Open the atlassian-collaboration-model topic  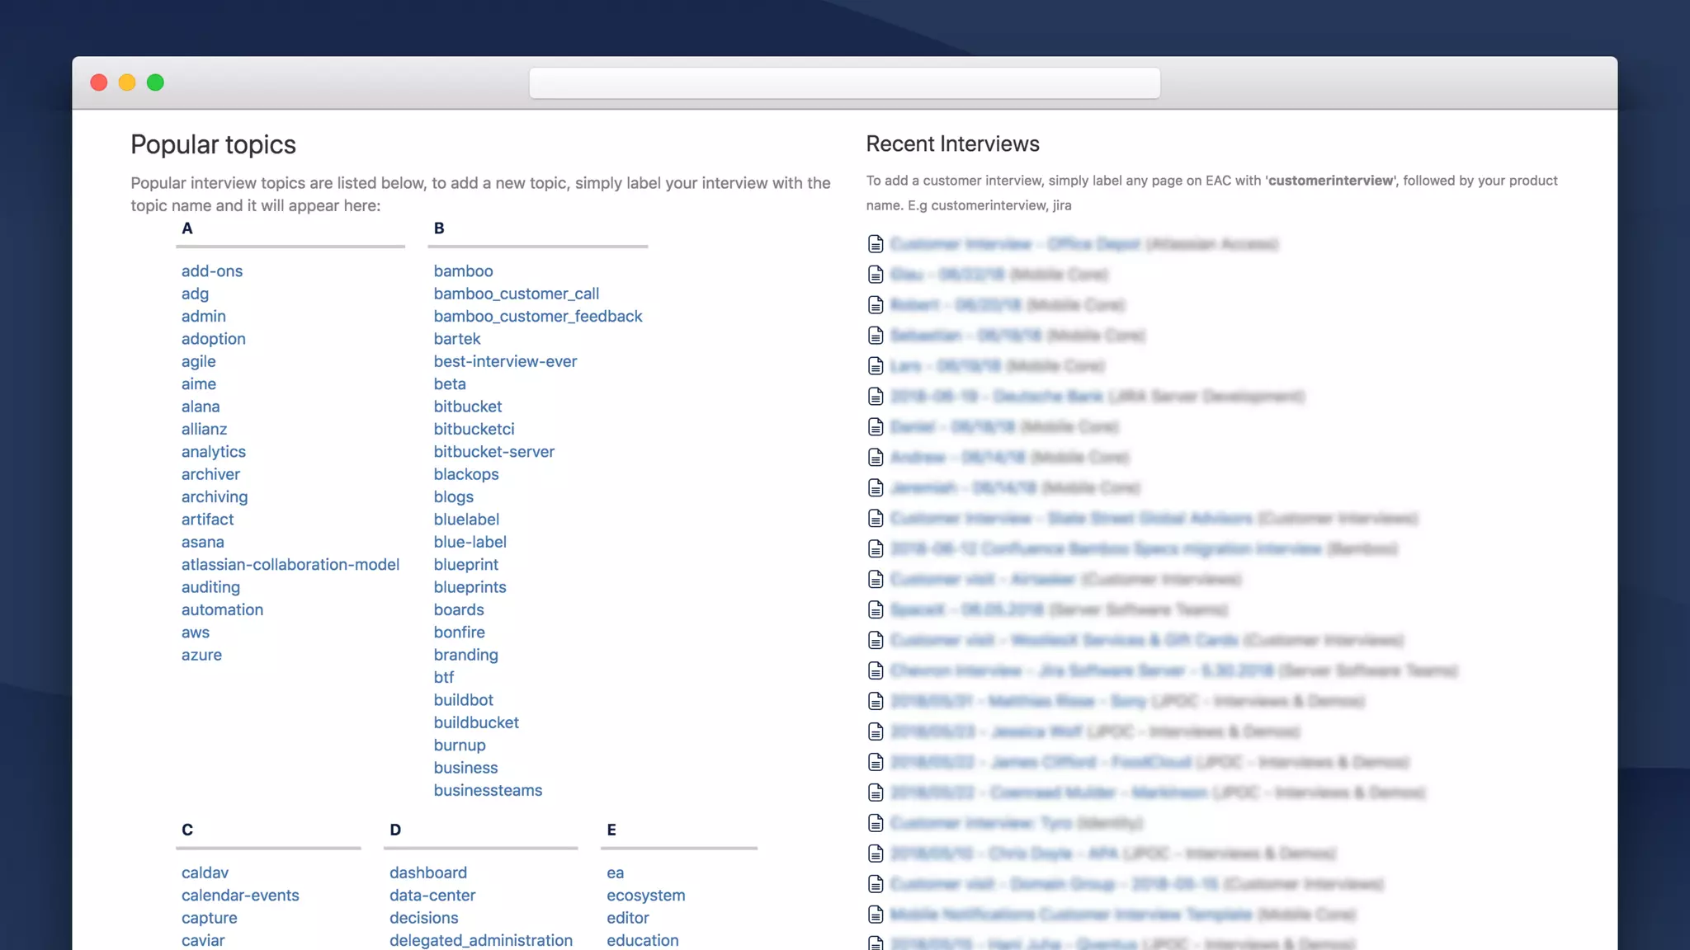click(x=290, y=565)
